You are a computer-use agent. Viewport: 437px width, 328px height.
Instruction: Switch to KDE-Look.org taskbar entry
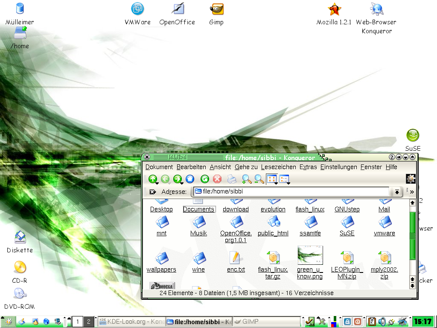coord(131,322)
